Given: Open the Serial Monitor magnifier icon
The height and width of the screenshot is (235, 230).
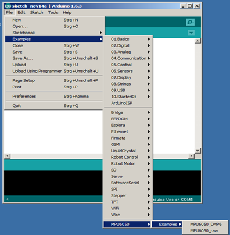Looking at the screenshot, I should tap(190, 22).
